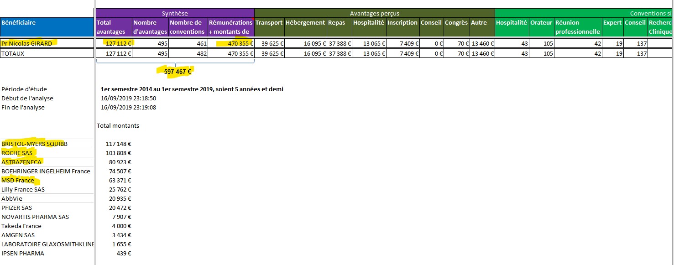
Task: Select 13 460 € Autre in GIRARD row
Action: pyautogui.click(x=482, y=43)
